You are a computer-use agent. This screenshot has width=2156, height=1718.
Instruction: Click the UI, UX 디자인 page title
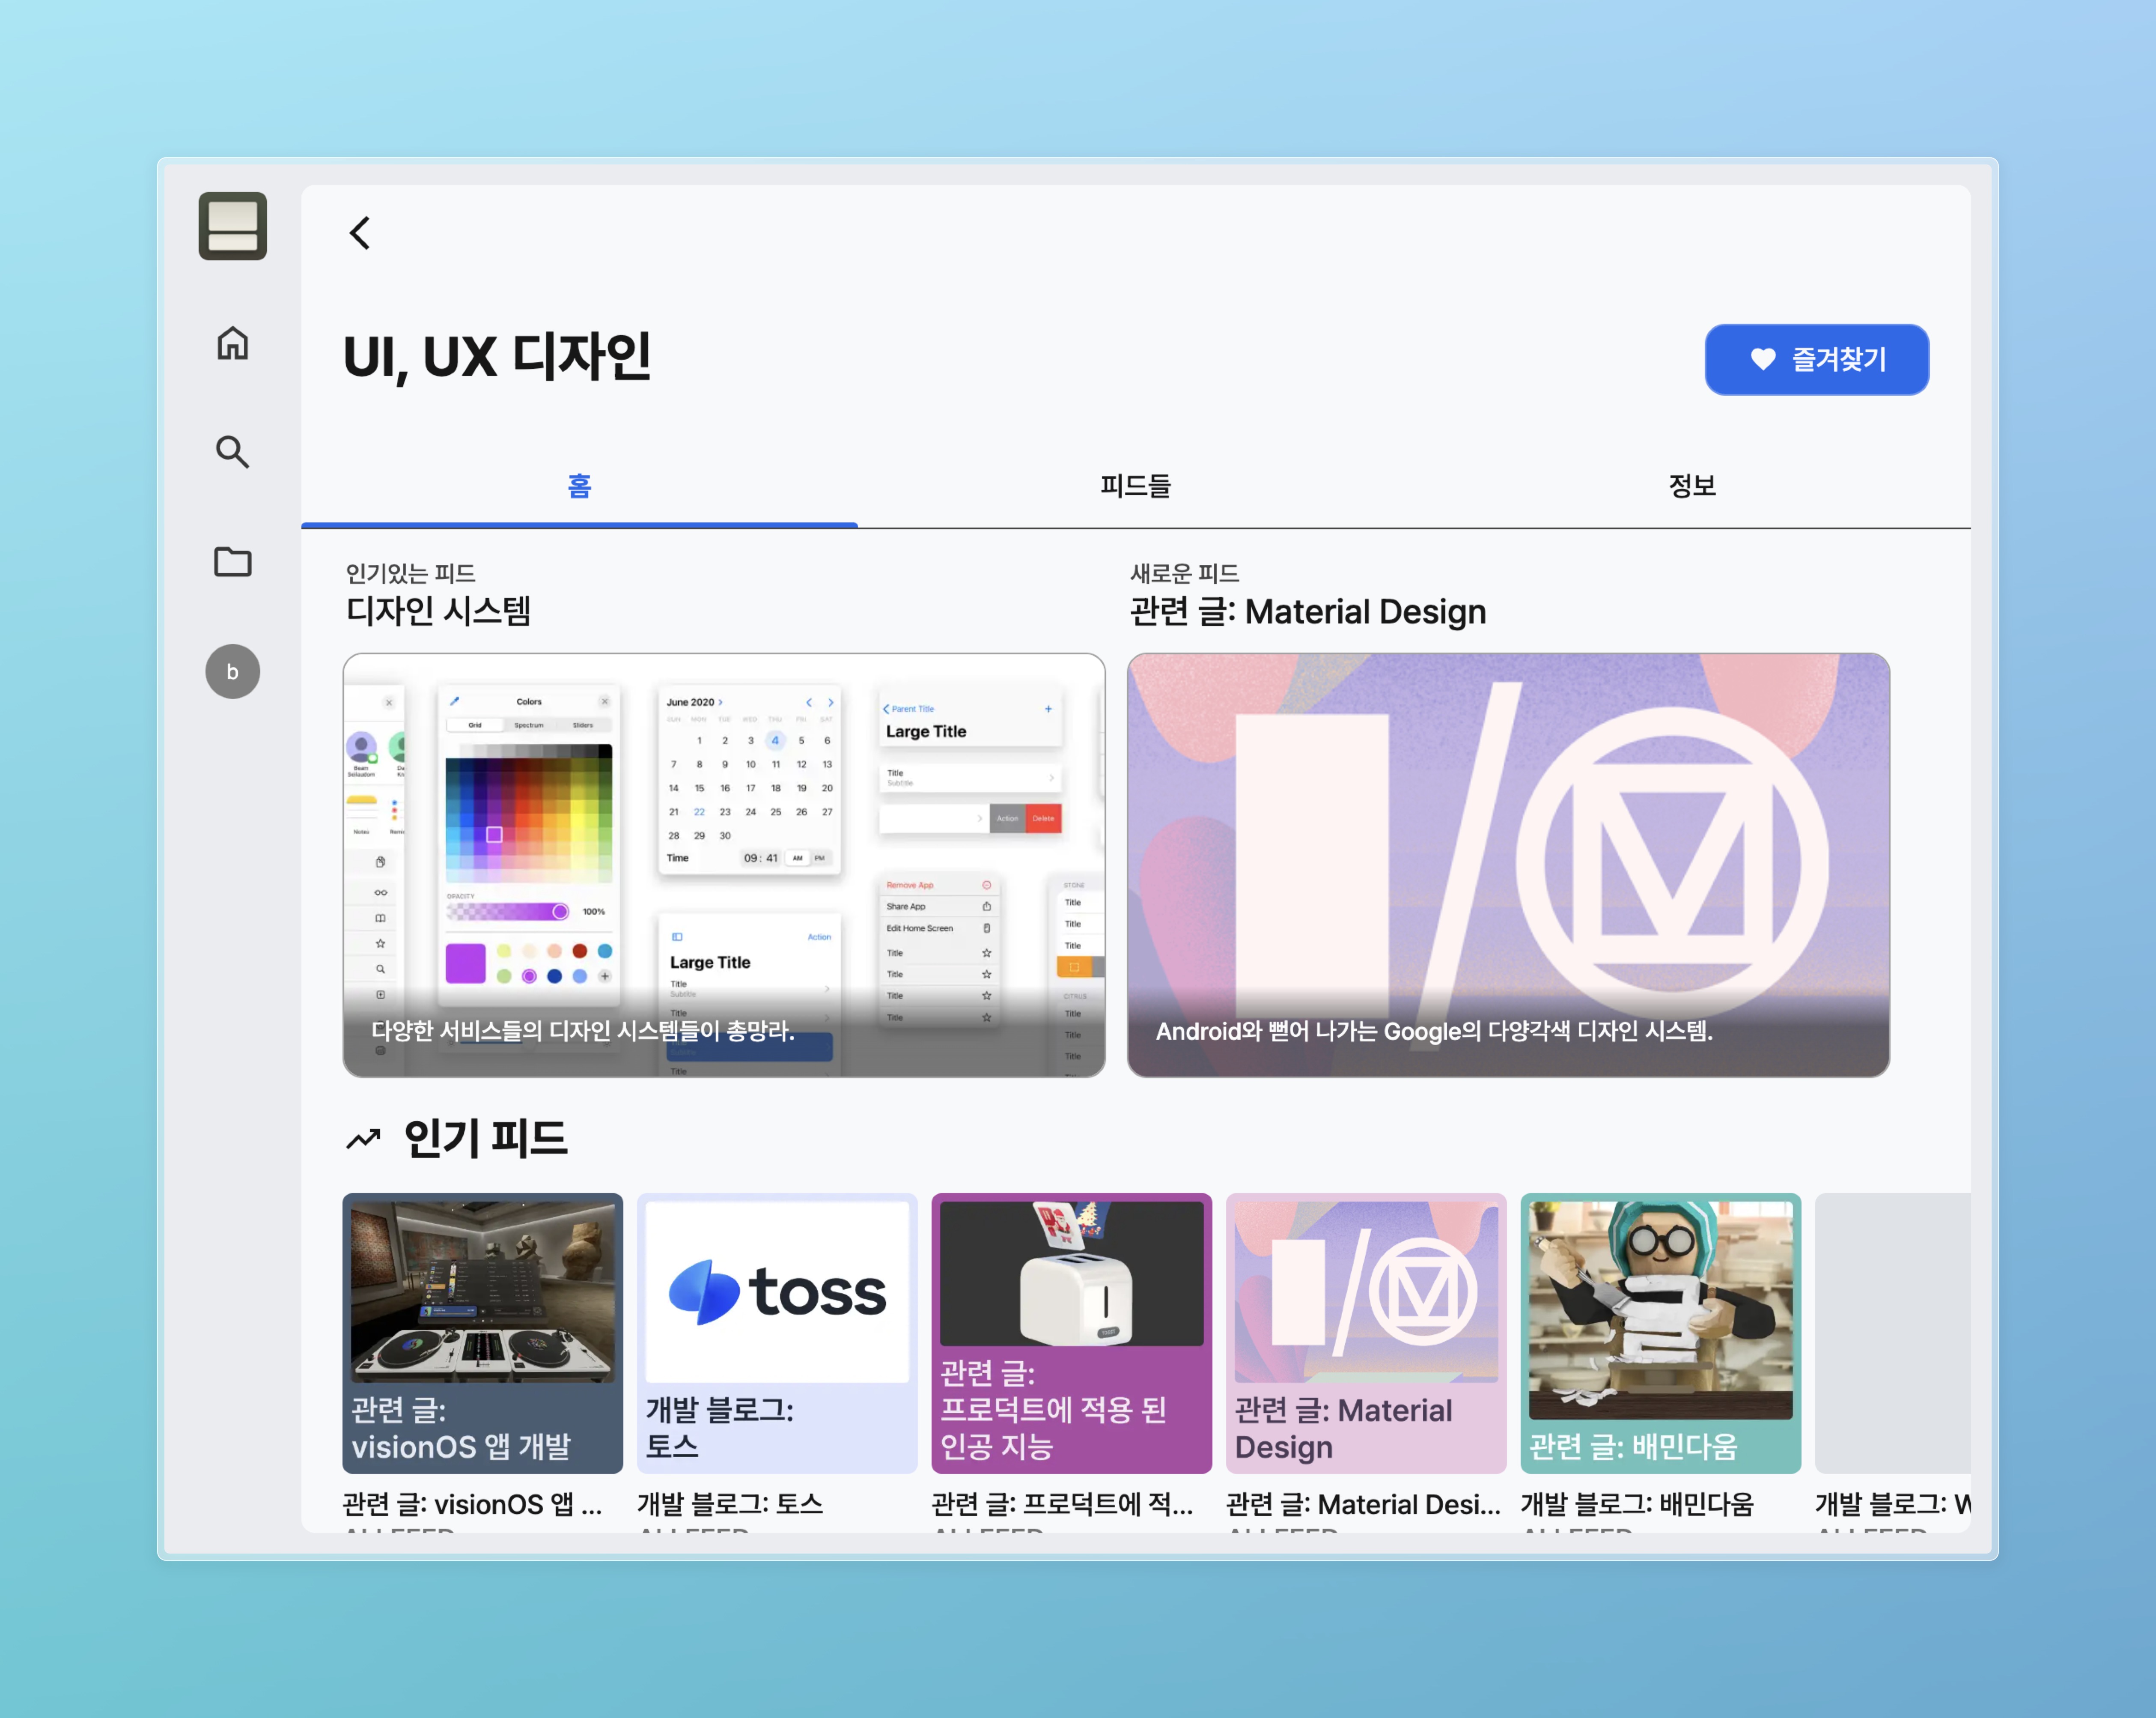[x=497, y=357]
